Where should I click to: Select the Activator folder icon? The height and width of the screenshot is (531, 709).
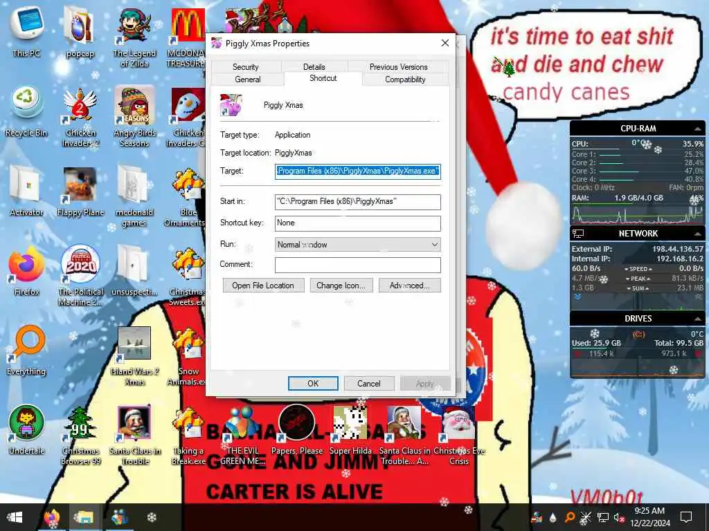click(x=26, y=191)
